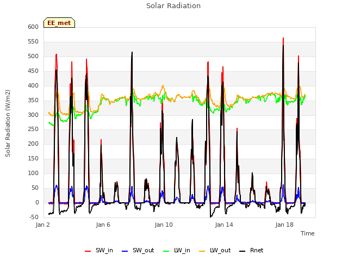Click the Time x-axis label
Viewport: 348px width, 261px height.
308,233
